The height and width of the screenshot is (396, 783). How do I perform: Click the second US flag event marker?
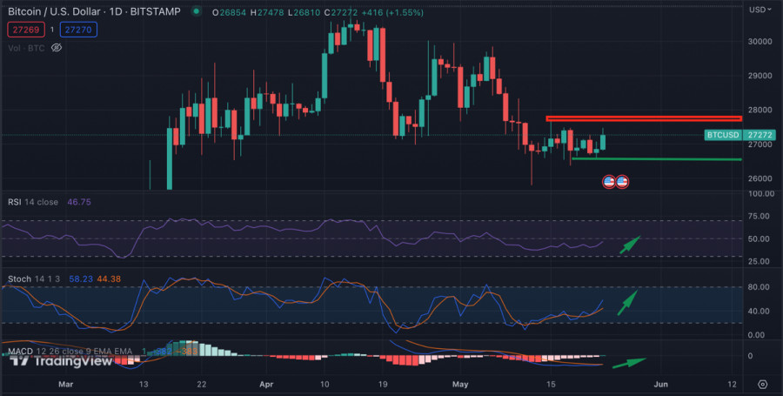[x=622, y=181]
